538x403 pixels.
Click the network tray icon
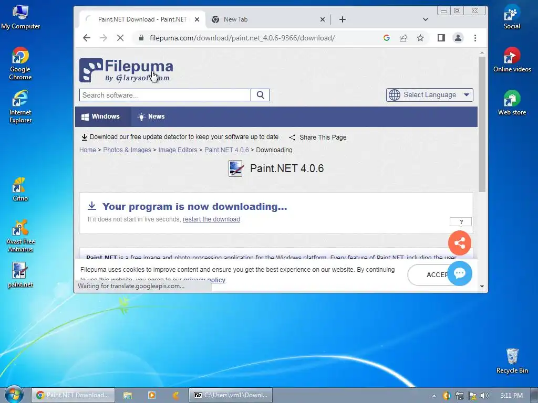point(459,396)
